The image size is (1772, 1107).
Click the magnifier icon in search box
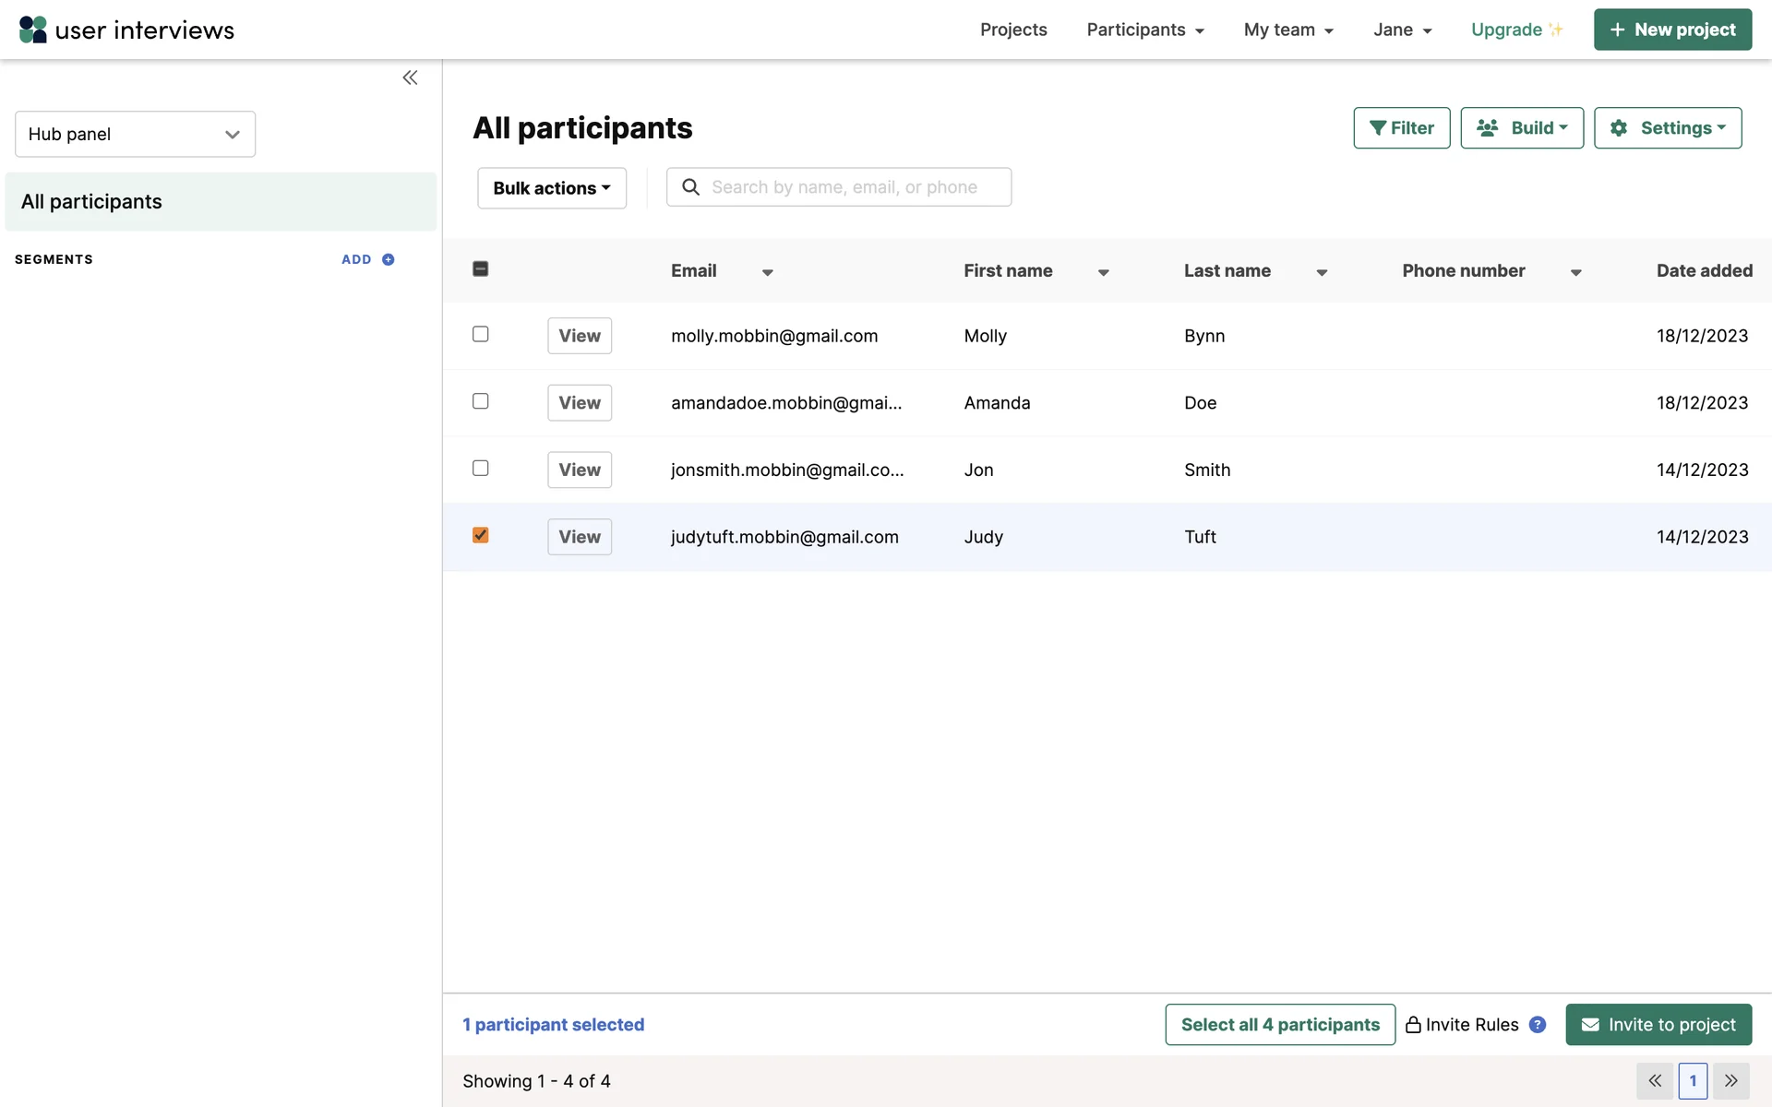coord(690,187)
